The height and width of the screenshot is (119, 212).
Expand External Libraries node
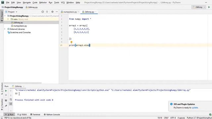click(5, 29)
